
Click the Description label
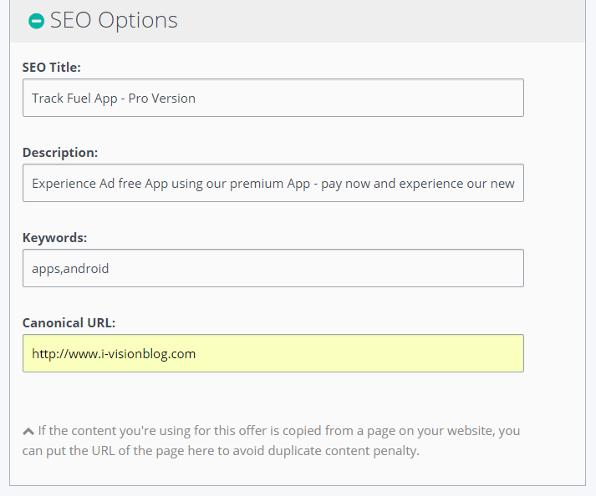(x=60, y=152)
